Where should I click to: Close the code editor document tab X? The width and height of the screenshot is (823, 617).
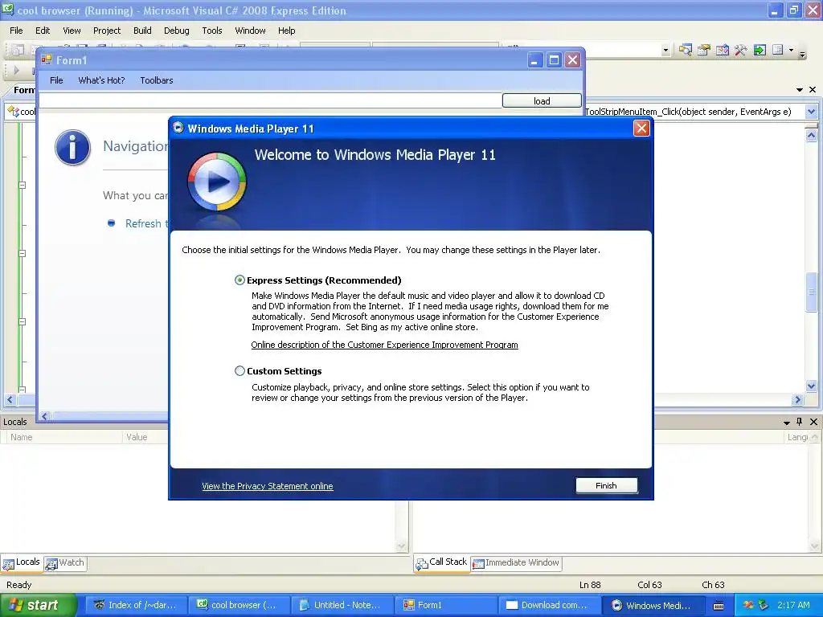pyautogui.click(x=813, y=90)
